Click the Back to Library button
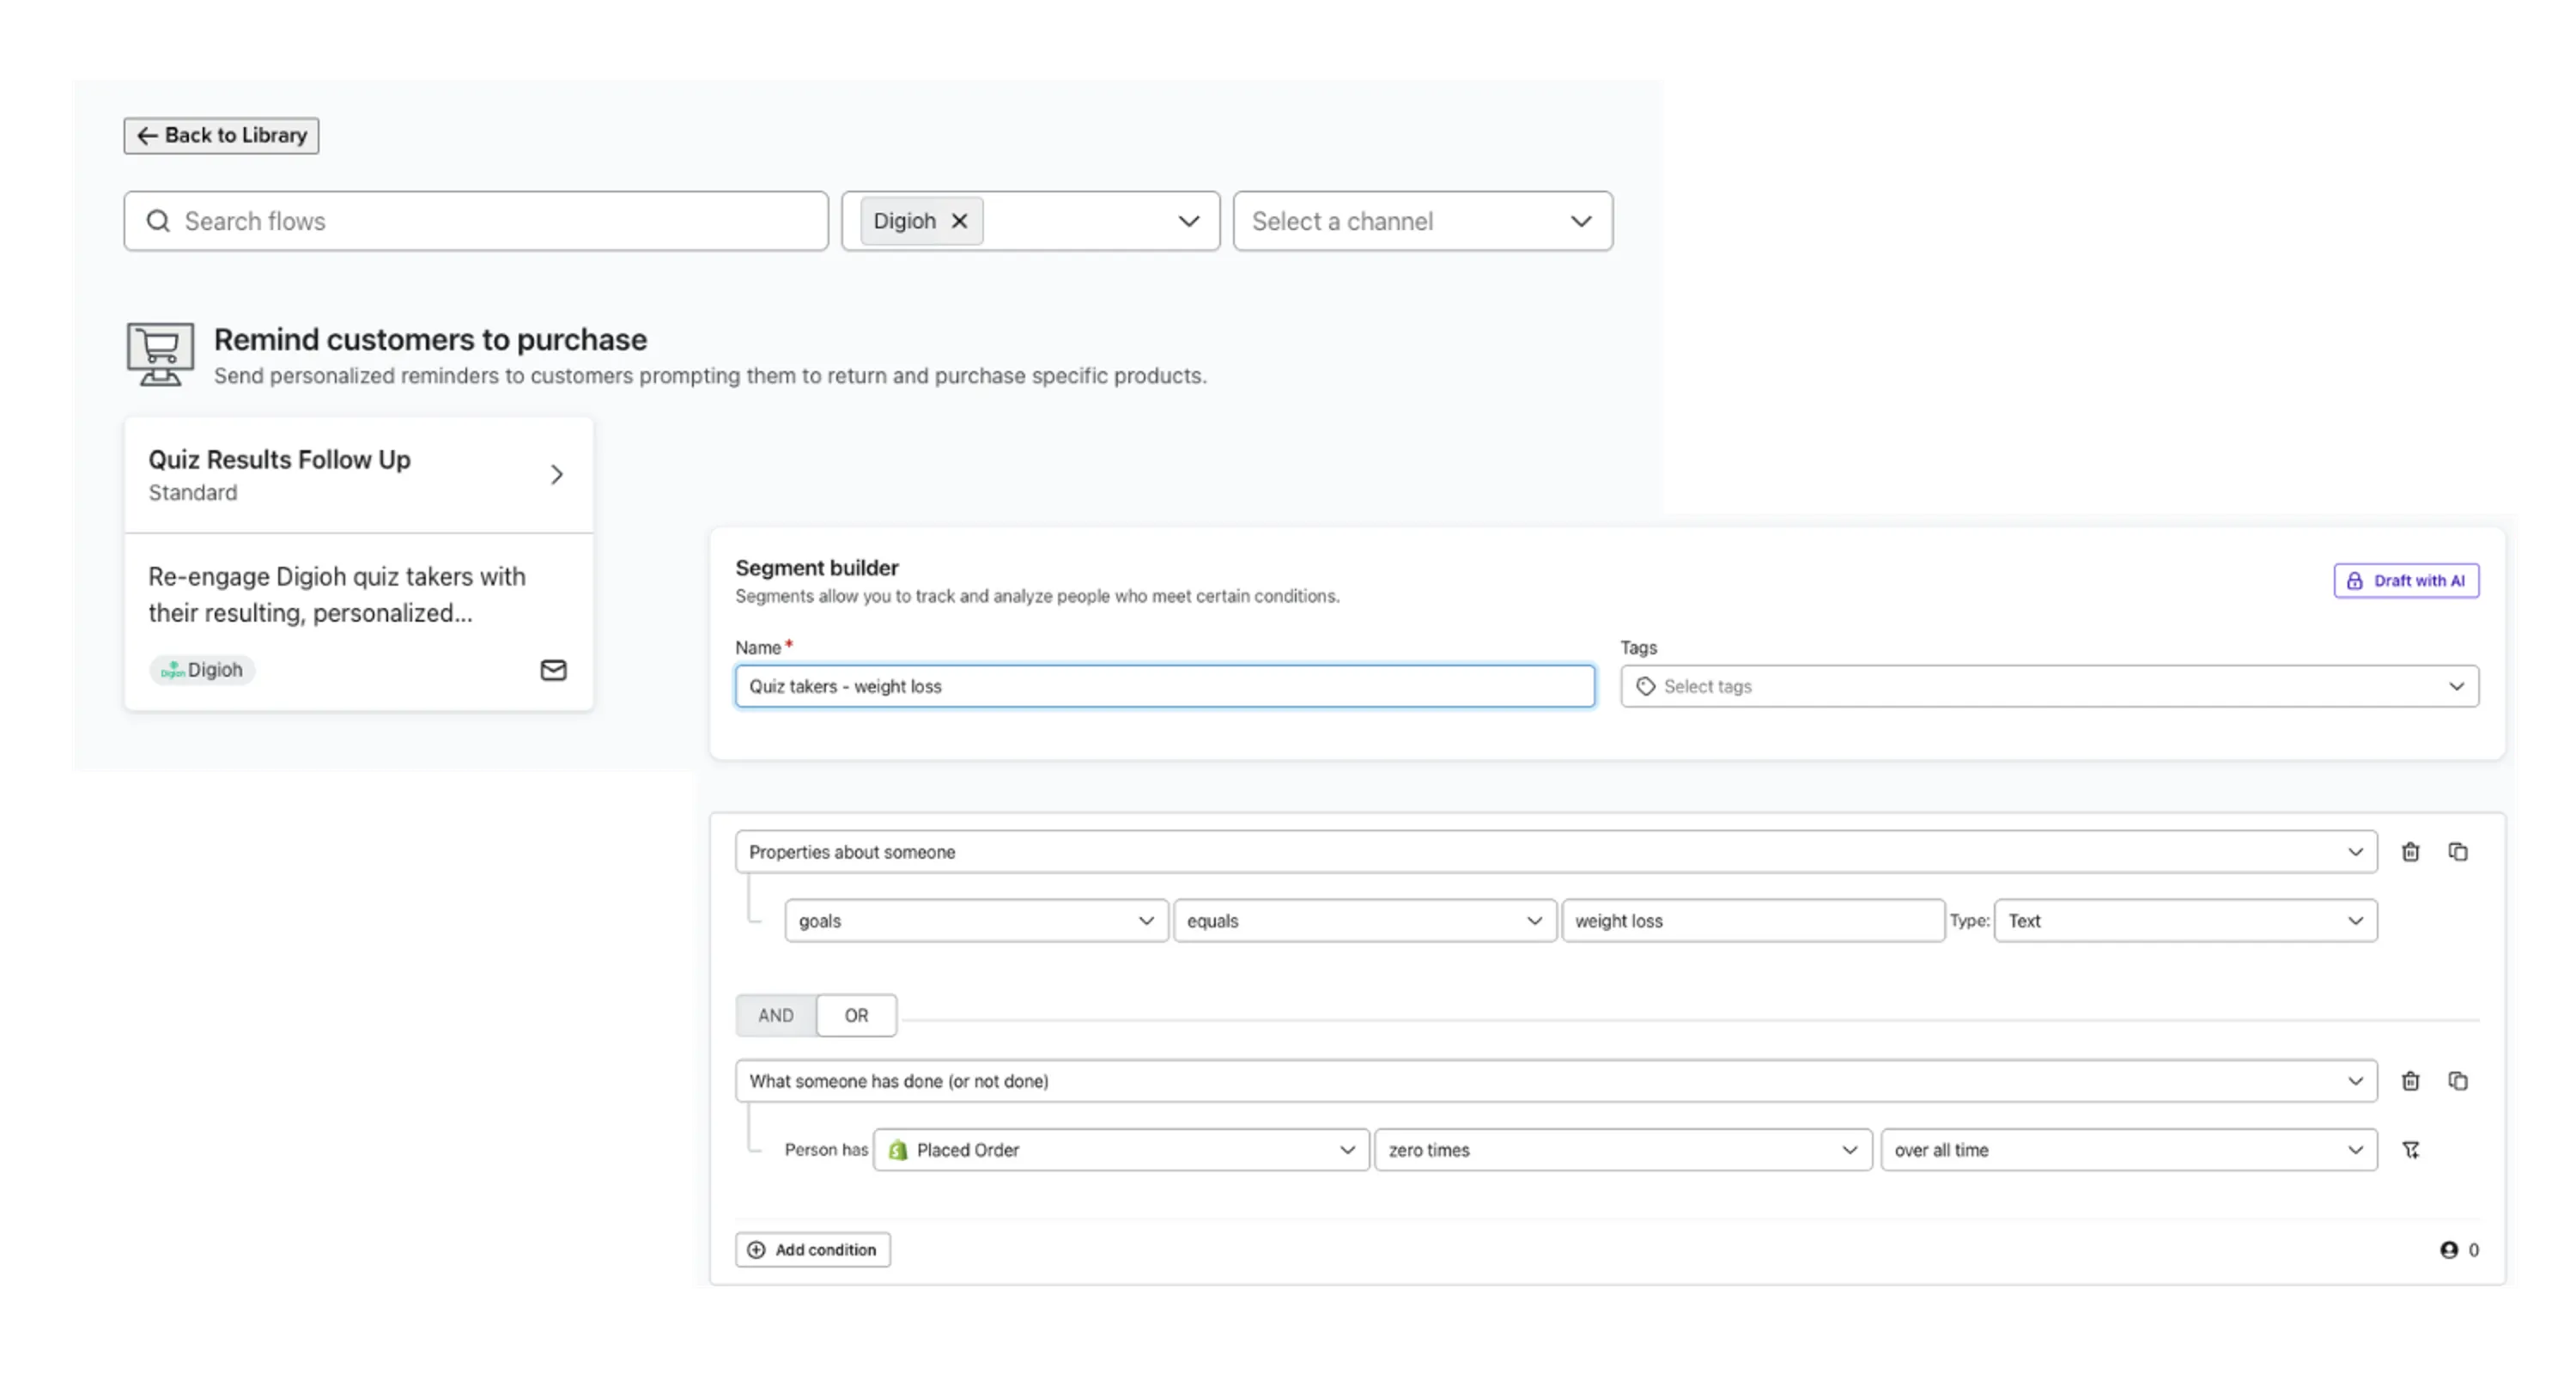The image size is (2576, 1374). point(221,135)
